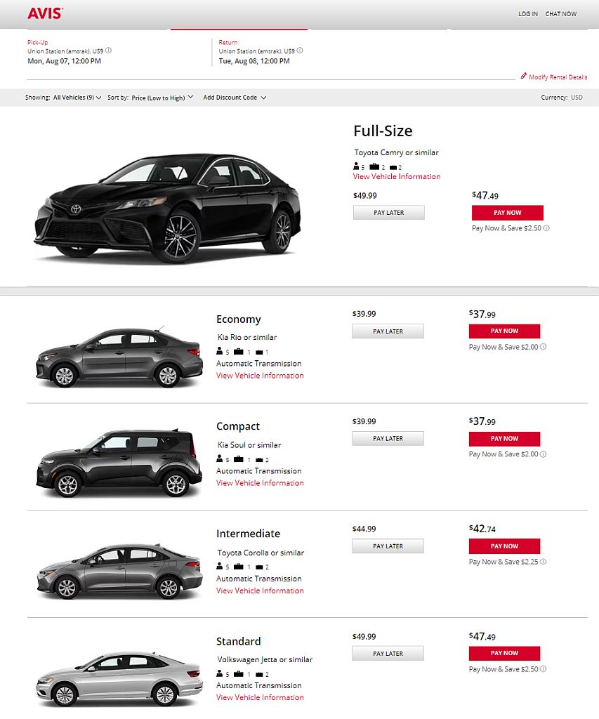Image resolution: width=599 pixels, height=719 pixels.
Task: View Vehicle Information for Kia Soul
Action: point(260,483)
